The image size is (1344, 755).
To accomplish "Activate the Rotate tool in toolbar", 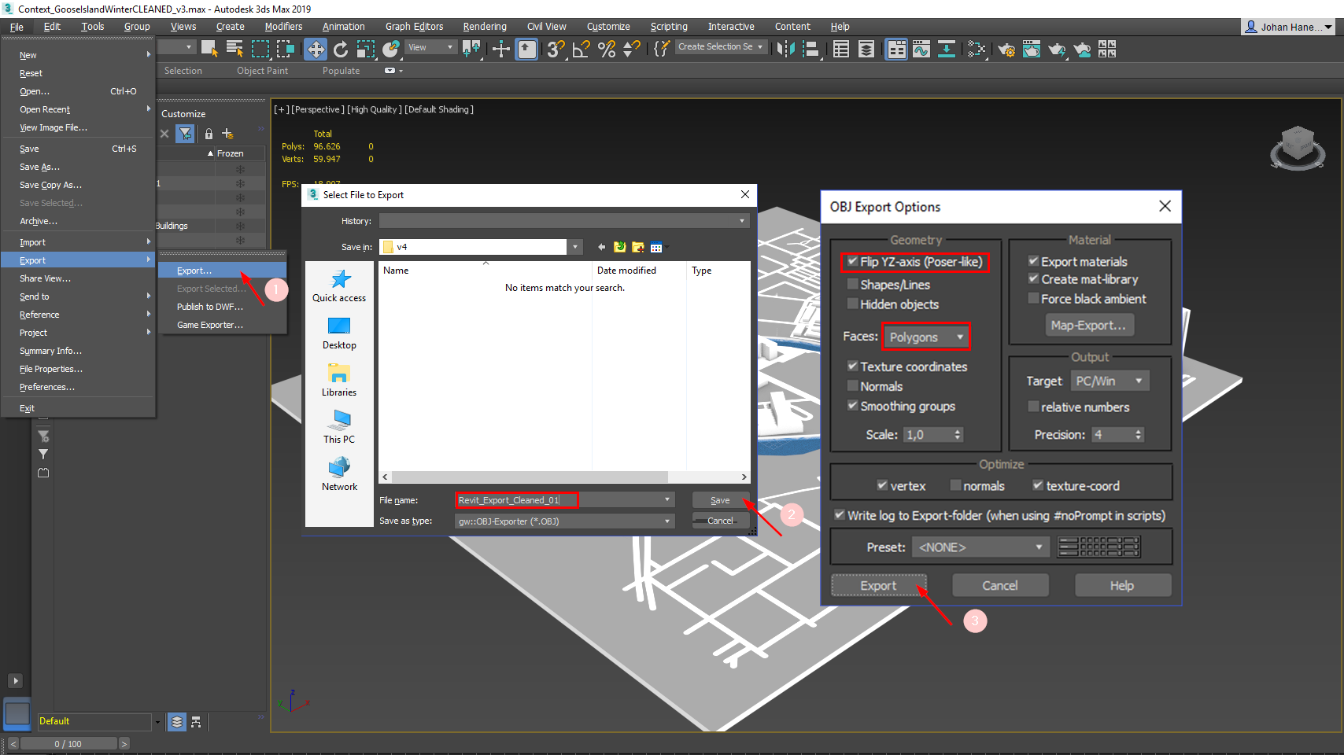I will click(x=341, y=50).
